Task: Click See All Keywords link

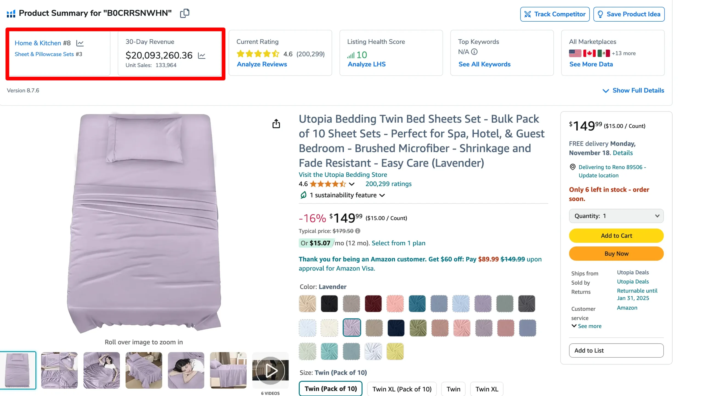Action: (484, 64)
